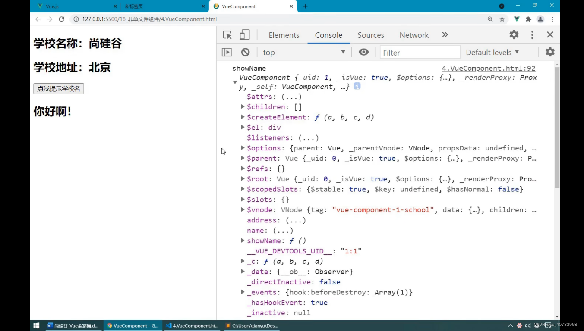Click 点我提示学校名 button

click(x=59, y=89)
